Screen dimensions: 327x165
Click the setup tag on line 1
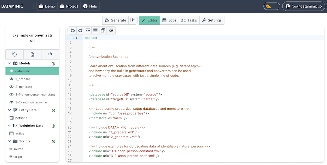click(x=91, y=38)
